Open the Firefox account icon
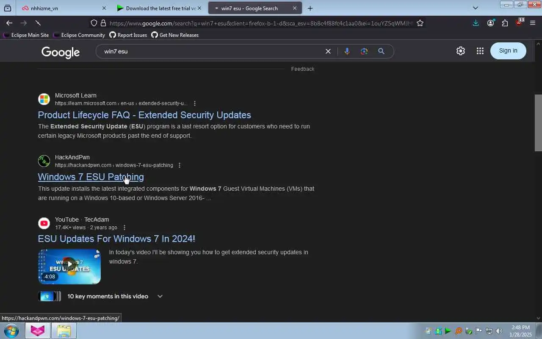Image resolution: width=542 pixels, height=339 pixels. [x=490, y=23]
